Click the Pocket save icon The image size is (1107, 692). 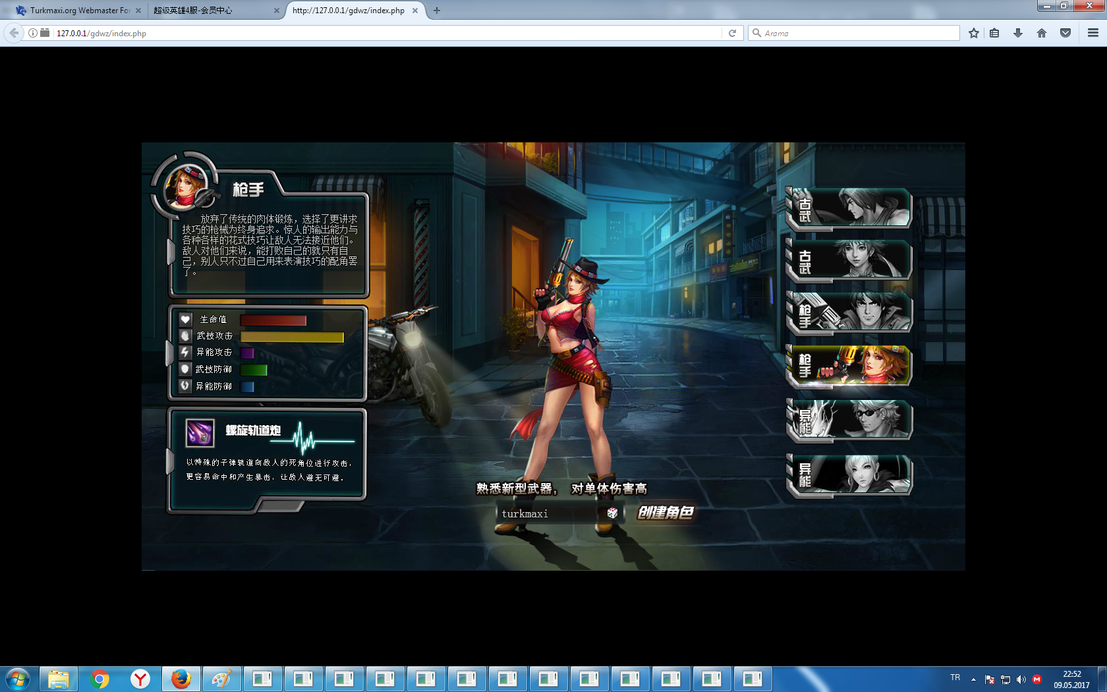point(1065,33)
